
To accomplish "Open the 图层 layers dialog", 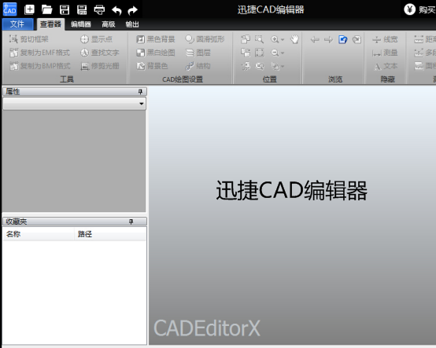I will (x=198, y=53).
